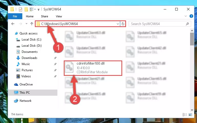Select OneDrive in navigation pane
This screenshot has width=197, height=123.
26,84
